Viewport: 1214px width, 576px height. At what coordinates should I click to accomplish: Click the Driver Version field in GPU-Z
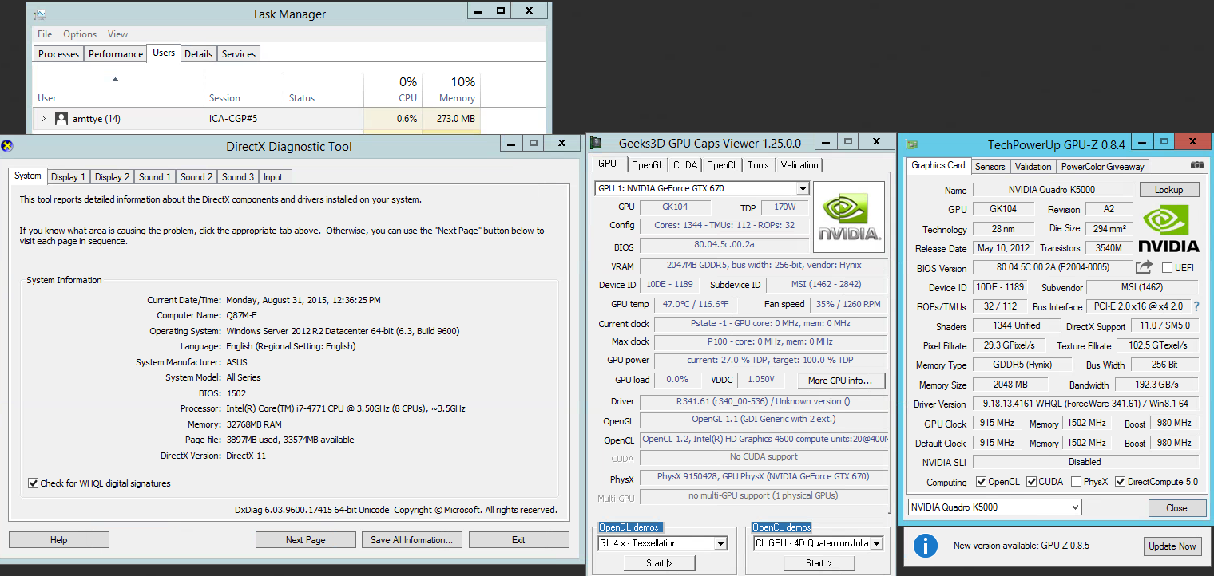coord(1085,404)
